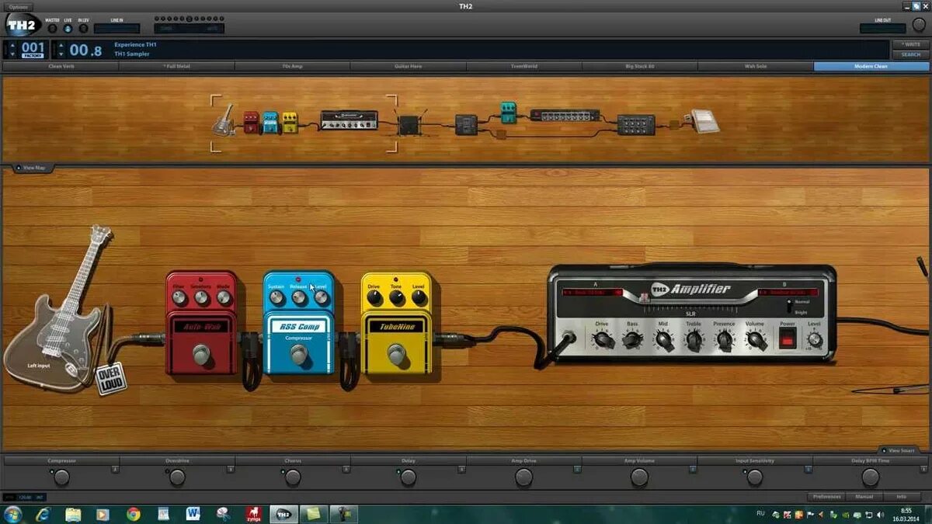Click the TH2 taskbar button
Screen dimensions: 932x524
283,514
